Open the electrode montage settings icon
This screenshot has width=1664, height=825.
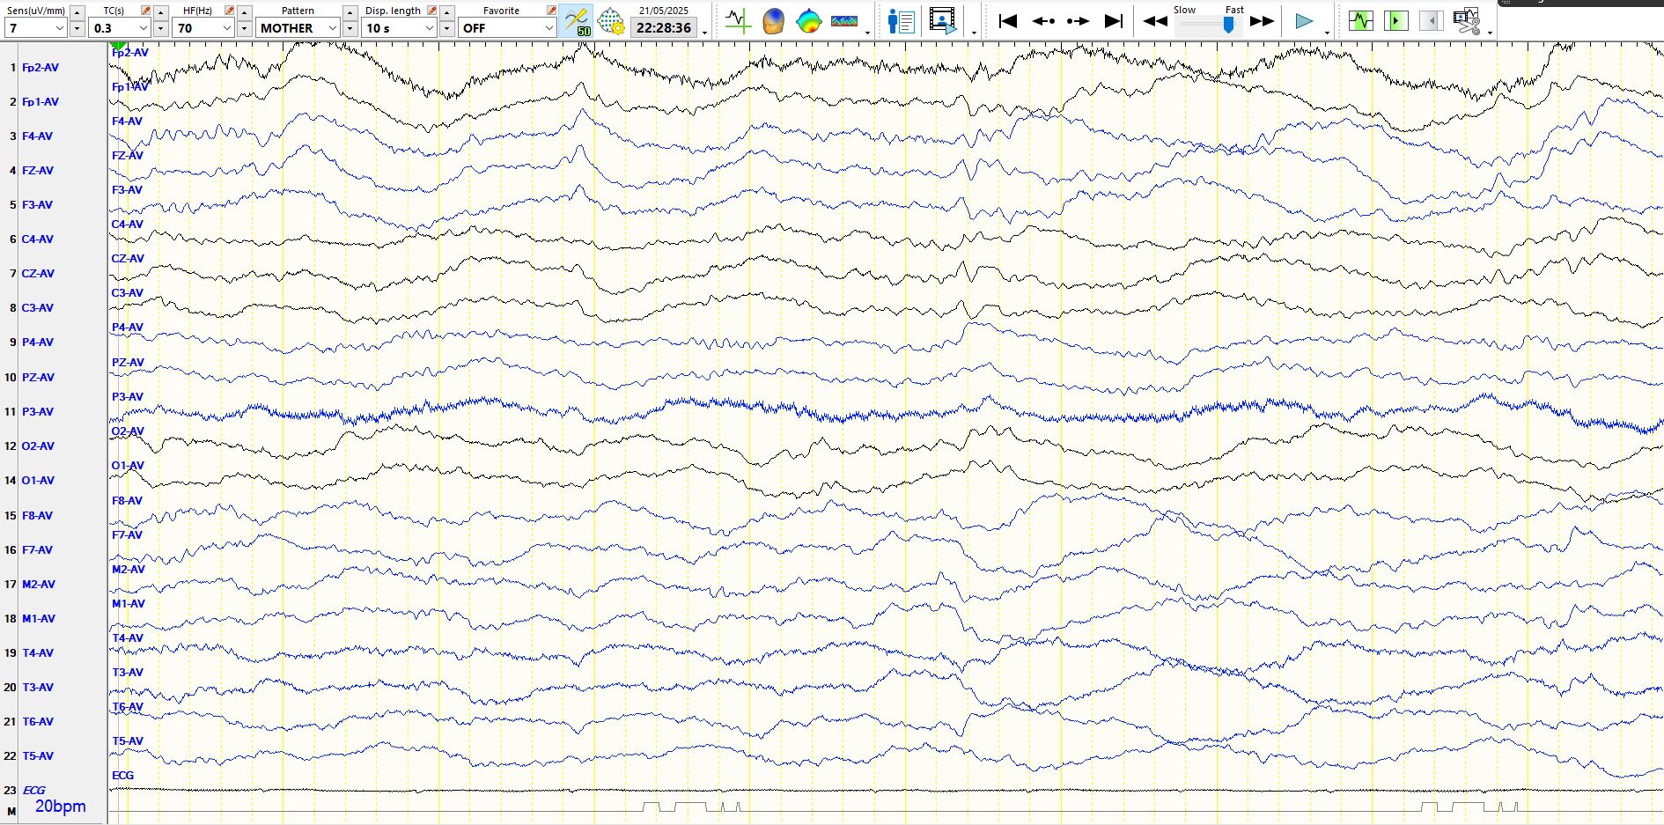click(610, 21)
